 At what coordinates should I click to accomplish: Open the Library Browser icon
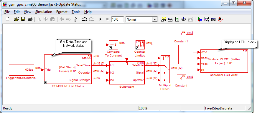point(200,19)
